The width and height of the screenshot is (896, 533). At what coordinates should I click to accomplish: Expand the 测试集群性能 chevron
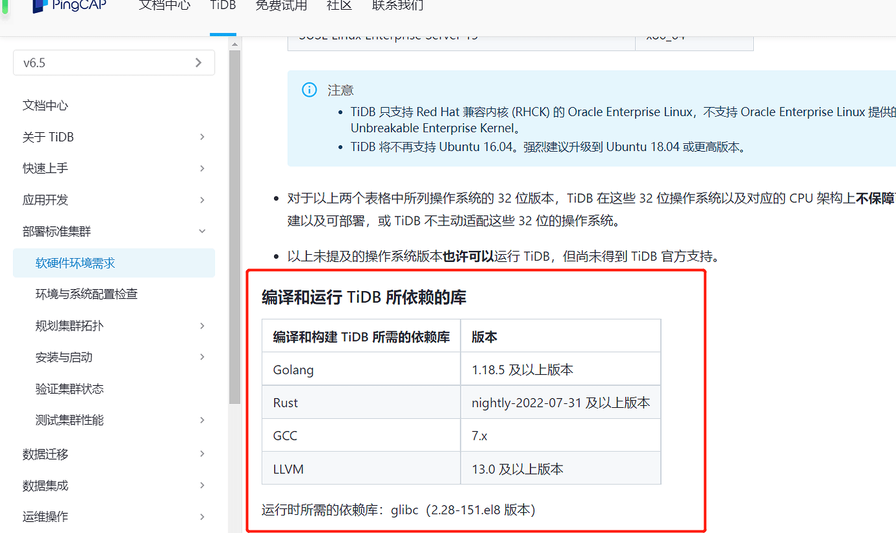(x=202, y=420)
